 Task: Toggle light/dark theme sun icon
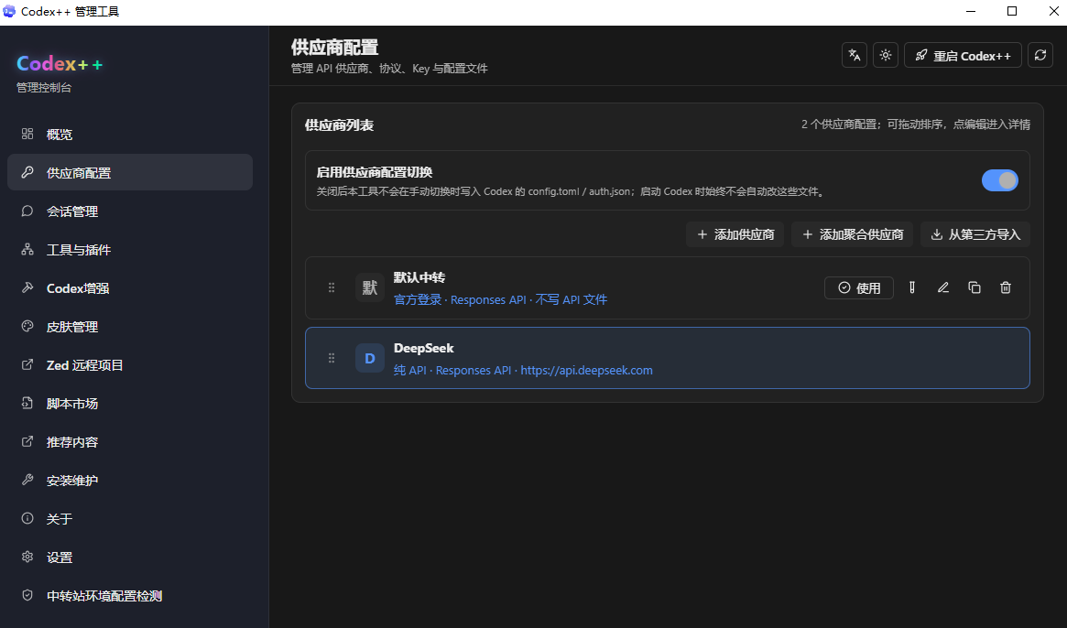(886, 55)
